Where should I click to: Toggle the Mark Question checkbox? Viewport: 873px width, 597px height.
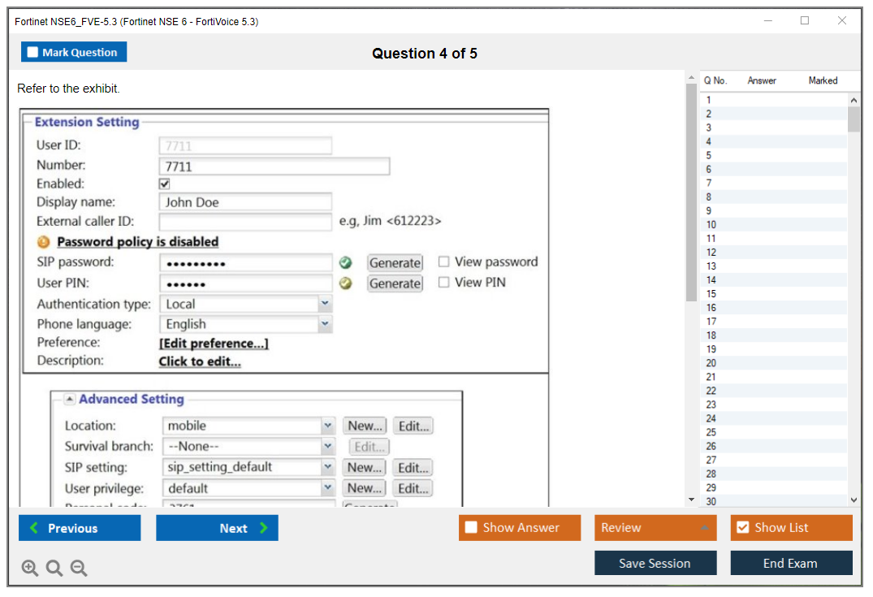(x=33, y=52)
